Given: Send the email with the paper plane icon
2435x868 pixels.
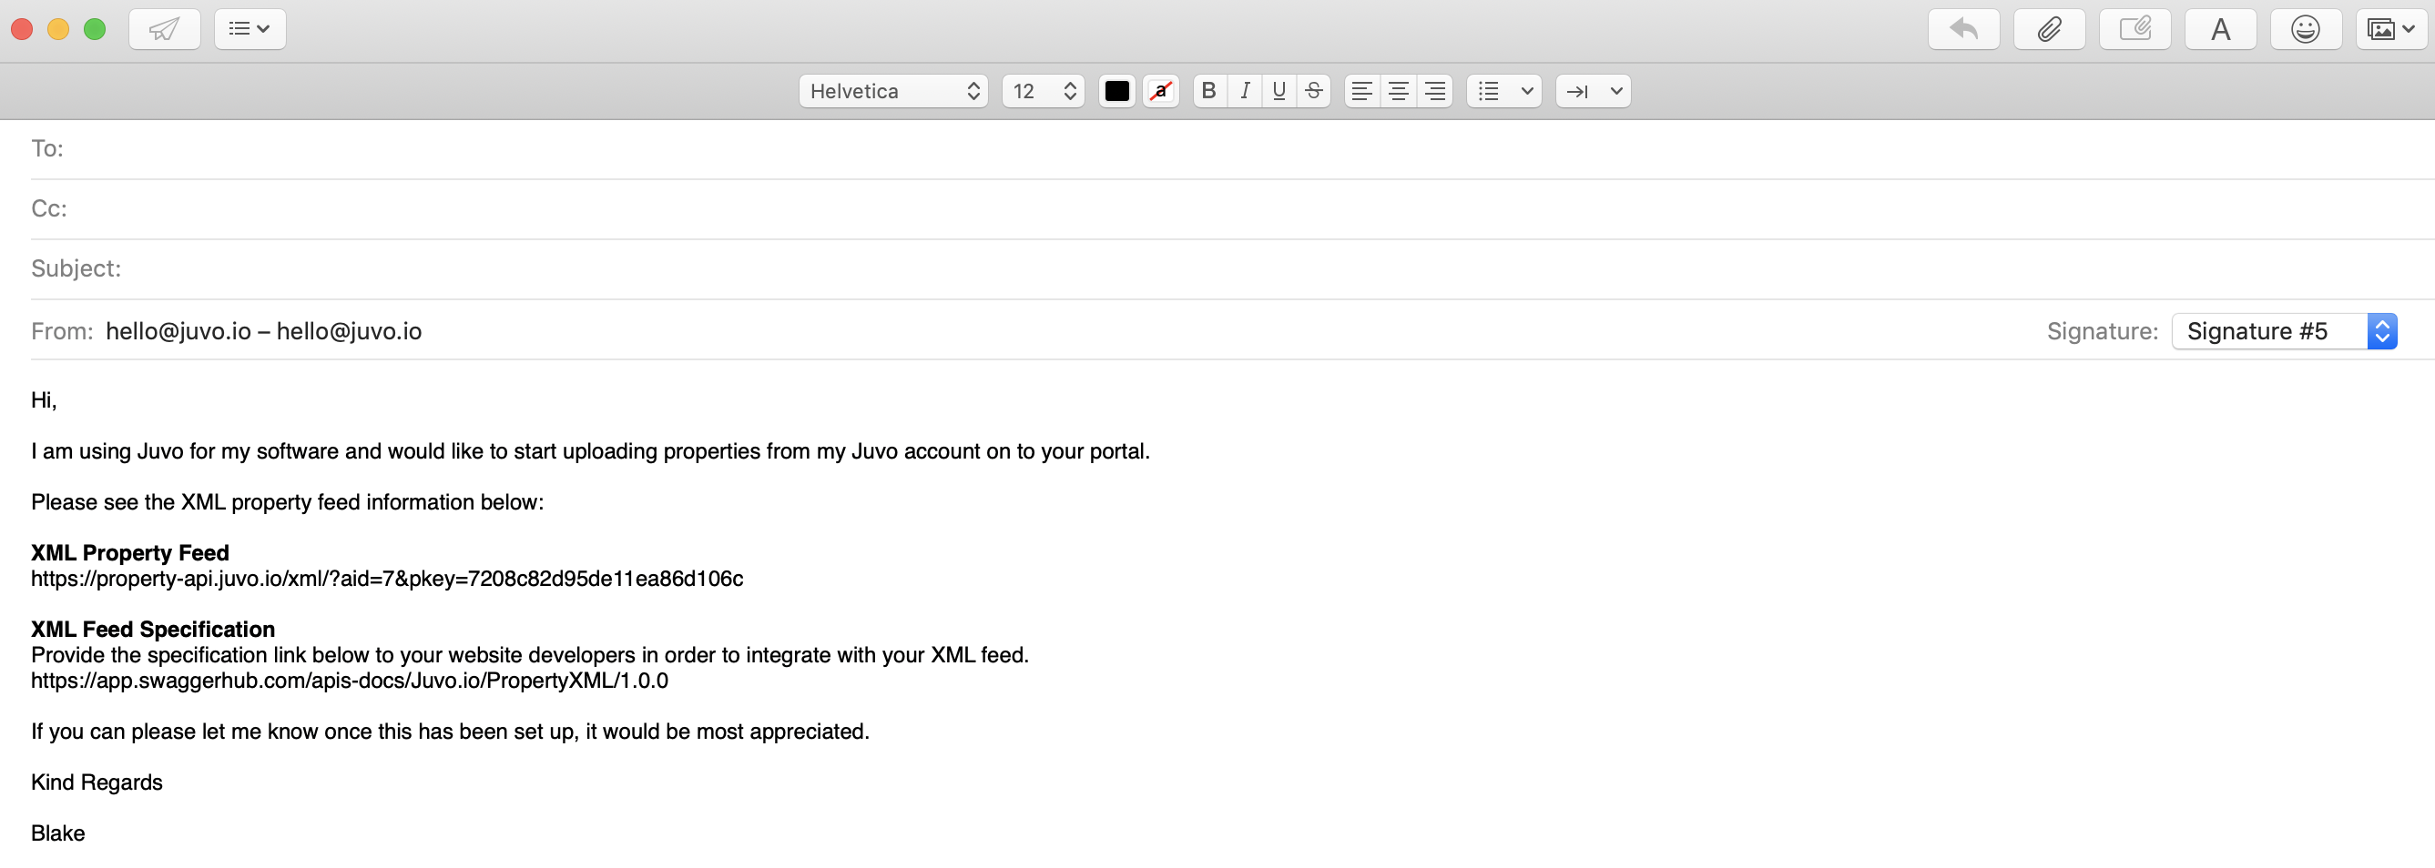Looking at the screenshot, I should pyautogui.click(x=164, y=28).
